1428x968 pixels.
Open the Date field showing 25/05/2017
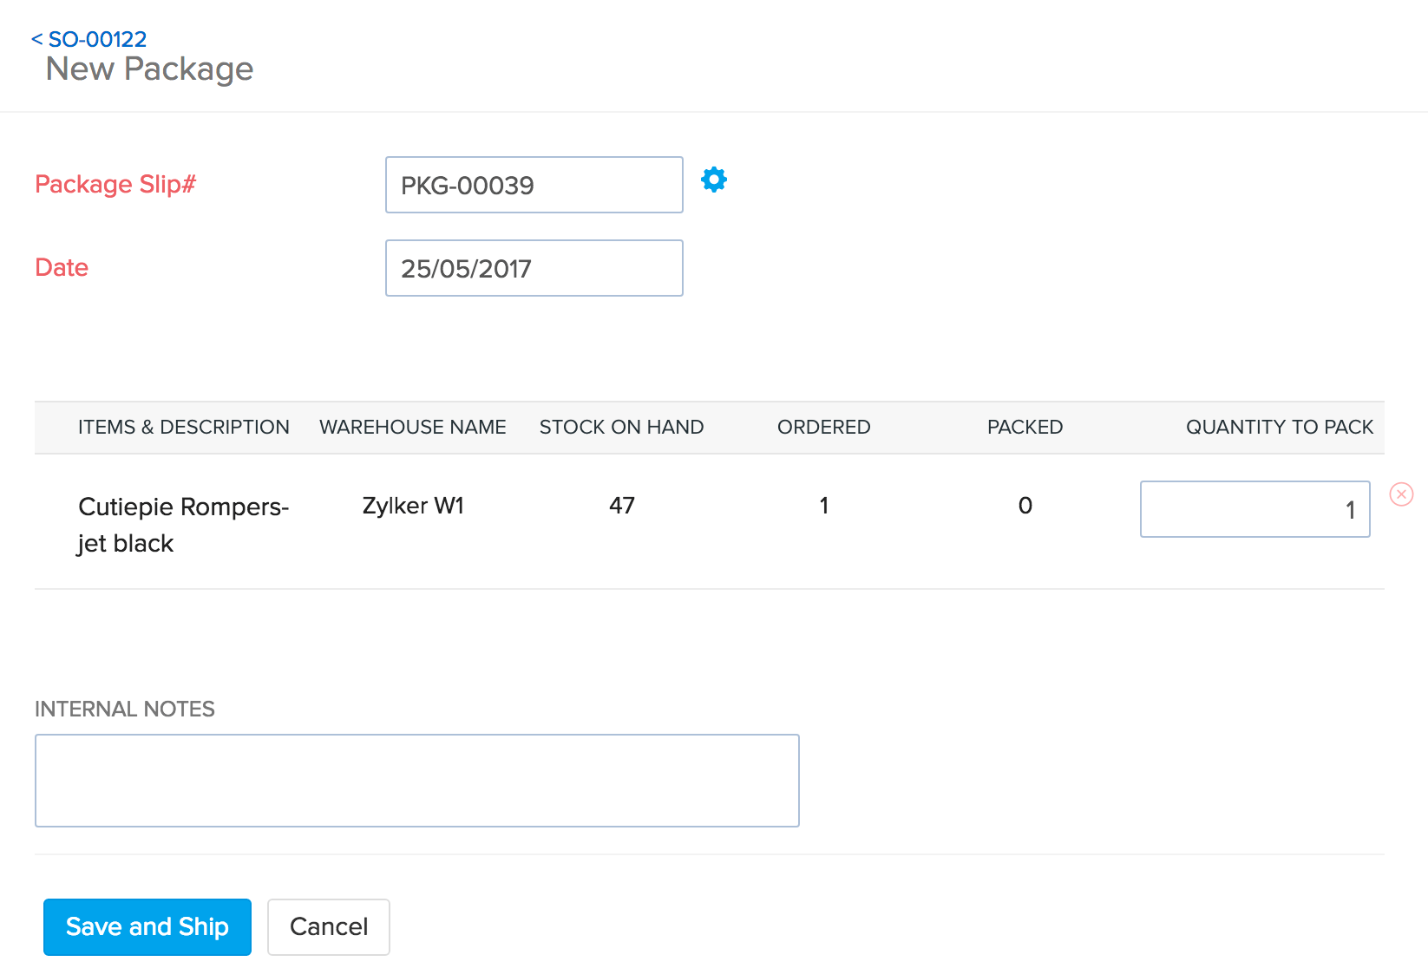click(534, 268)
